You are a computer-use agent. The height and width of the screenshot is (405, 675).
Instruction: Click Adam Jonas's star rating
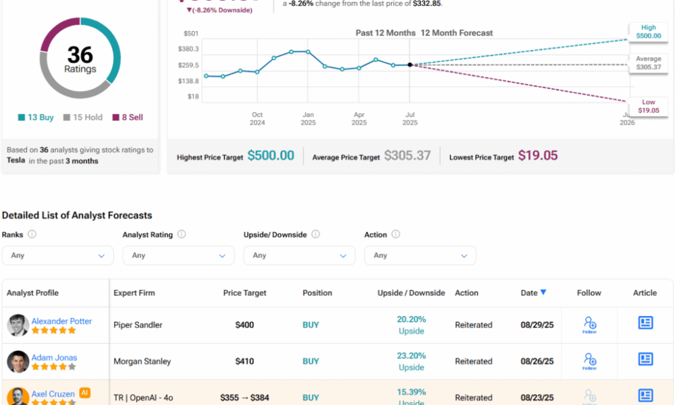pyautogui.click(x=53, y=367)
